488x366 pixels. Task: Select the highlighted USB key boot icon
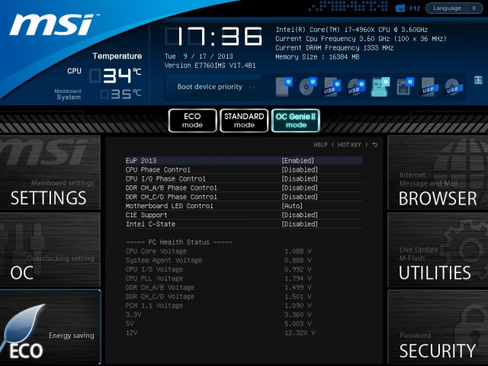pyautogui.click(x=380, y=87)
